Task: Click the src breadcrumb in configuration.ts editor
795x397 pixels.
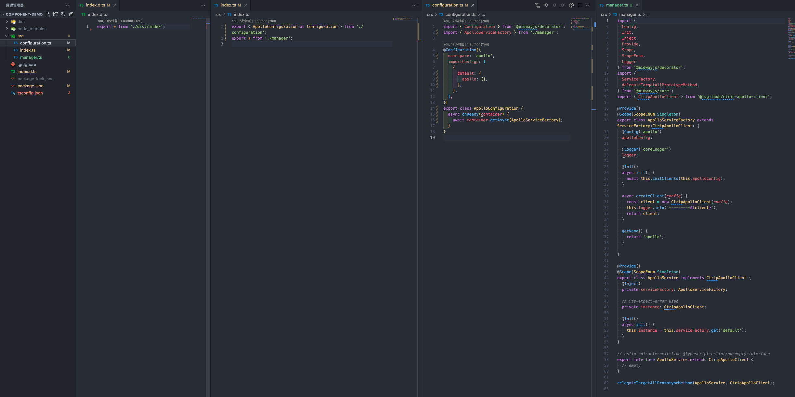Action: click(430, 14)
